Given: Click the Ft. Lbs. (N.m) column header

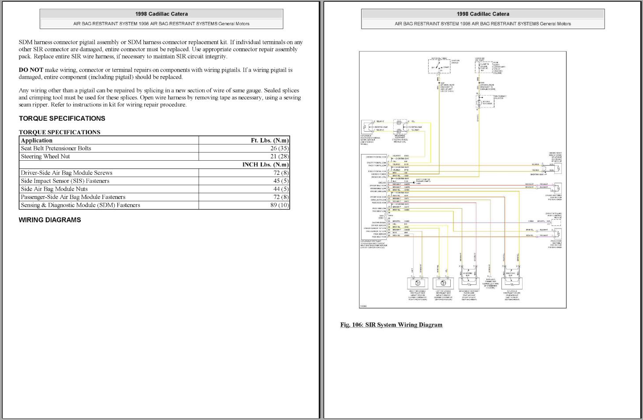Looking at the screenshot, I should point(269,140).
